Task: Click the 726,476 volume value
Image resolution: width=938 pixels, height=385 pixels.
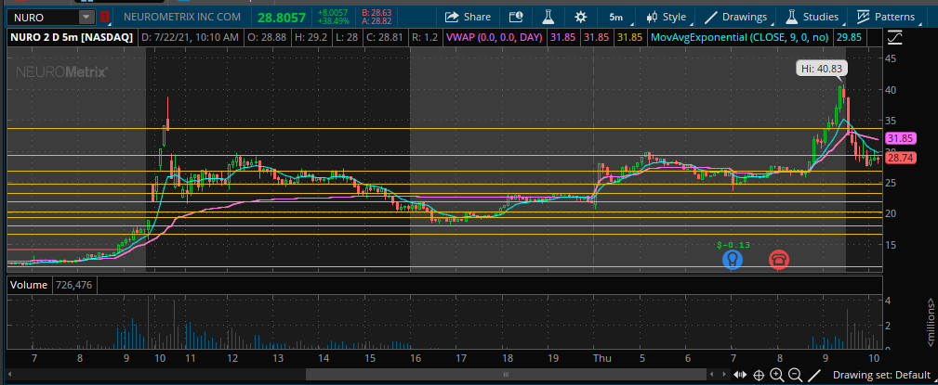Action: point(73,286)
